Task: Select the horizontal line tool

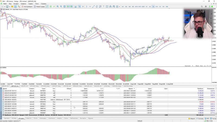Action: pyautogui.click(x=90, y=7)
